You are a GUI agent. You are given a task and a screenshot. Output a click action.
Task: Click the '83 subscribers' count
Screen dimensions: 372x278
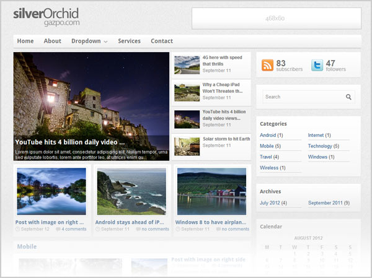(290, 65)
